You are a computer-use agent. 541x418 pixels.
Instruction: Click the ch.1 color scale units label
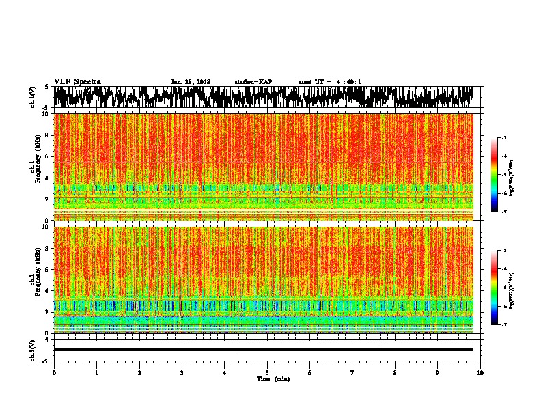click(x=512, y=178)
